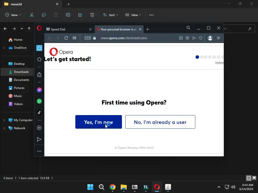Select Home in File Explorer sidebar

click(x=17, y=40)
